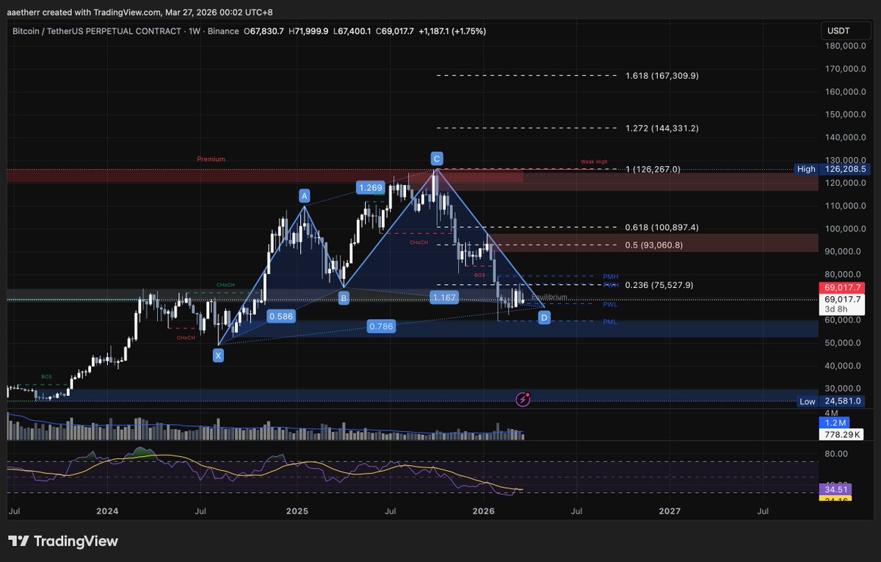Select pattern point label B
This screenshot has width=881, height=562.
342,298
